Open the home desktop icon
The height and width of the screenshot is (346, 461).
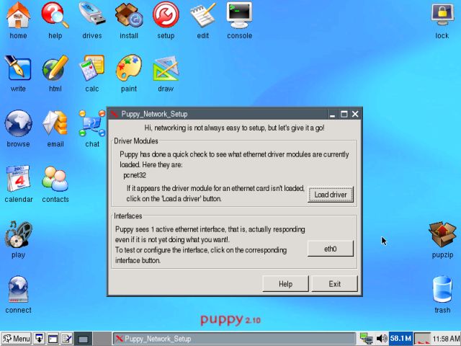18,15
